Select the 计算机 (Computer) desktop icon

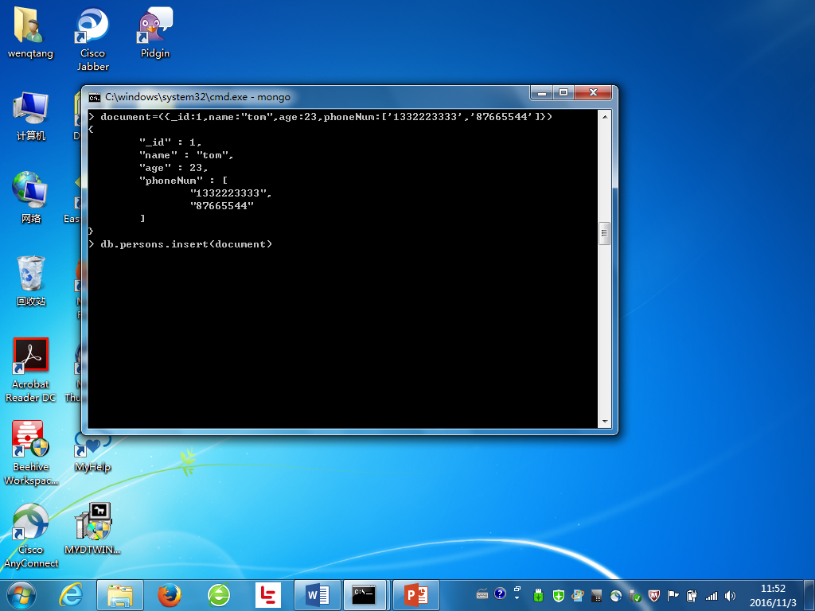pos(31,115)
